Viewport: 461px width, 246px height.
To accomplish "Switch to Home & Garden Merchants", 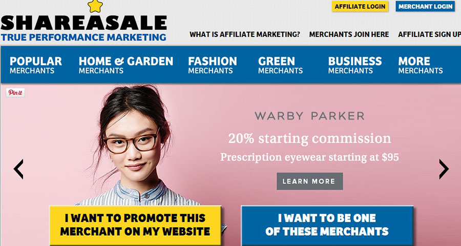I will point(126,65).
